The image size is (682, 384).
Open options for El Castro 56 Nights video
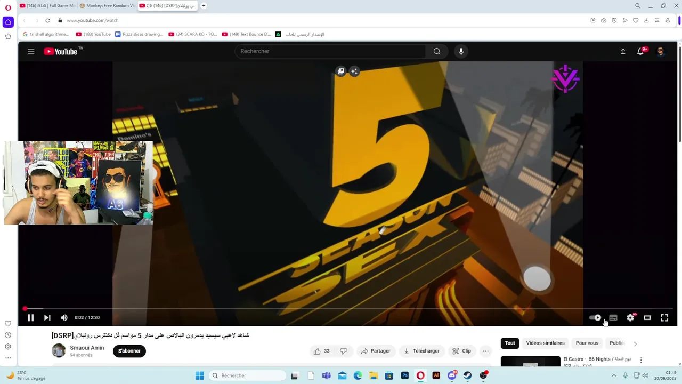pos(641,360)
